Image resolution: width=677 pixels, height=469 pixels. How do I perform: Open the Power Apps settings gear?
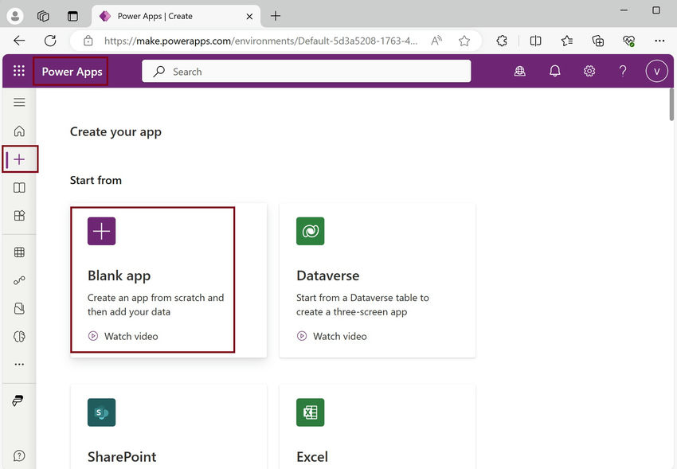(x=589, y=71)
